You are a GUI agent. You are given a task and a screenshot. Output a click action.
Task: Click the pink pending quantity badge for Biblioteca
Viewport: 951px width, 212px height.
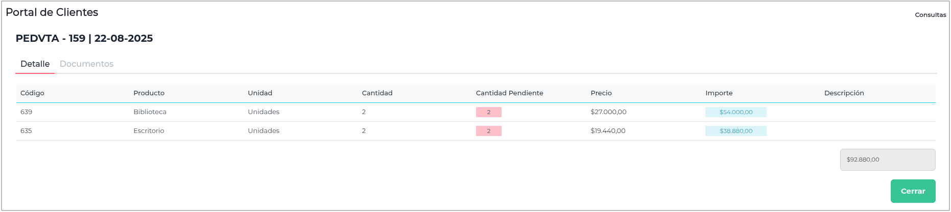pos(488,112)
